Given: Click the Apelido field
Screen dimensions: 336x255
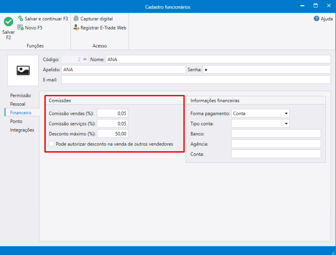Looking at the screenshot, I should 124,69.
